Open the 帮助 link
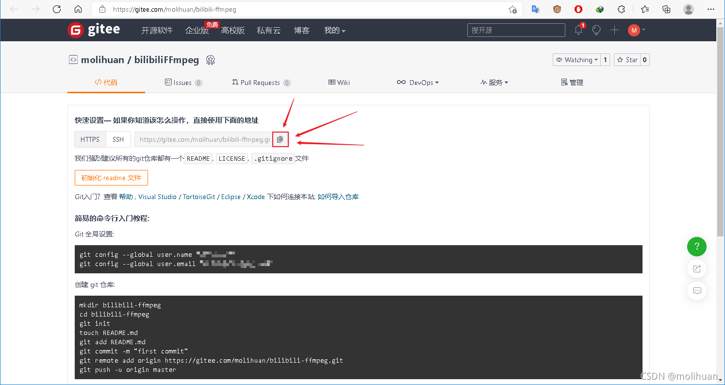 tap(126, 197)
